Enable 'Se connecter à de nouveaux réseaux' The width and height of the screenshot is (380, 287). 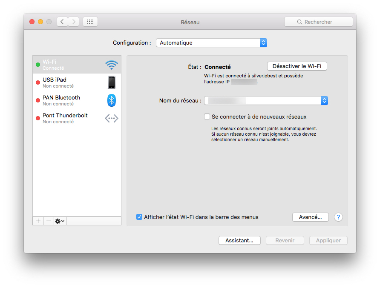tap(207, 117)
